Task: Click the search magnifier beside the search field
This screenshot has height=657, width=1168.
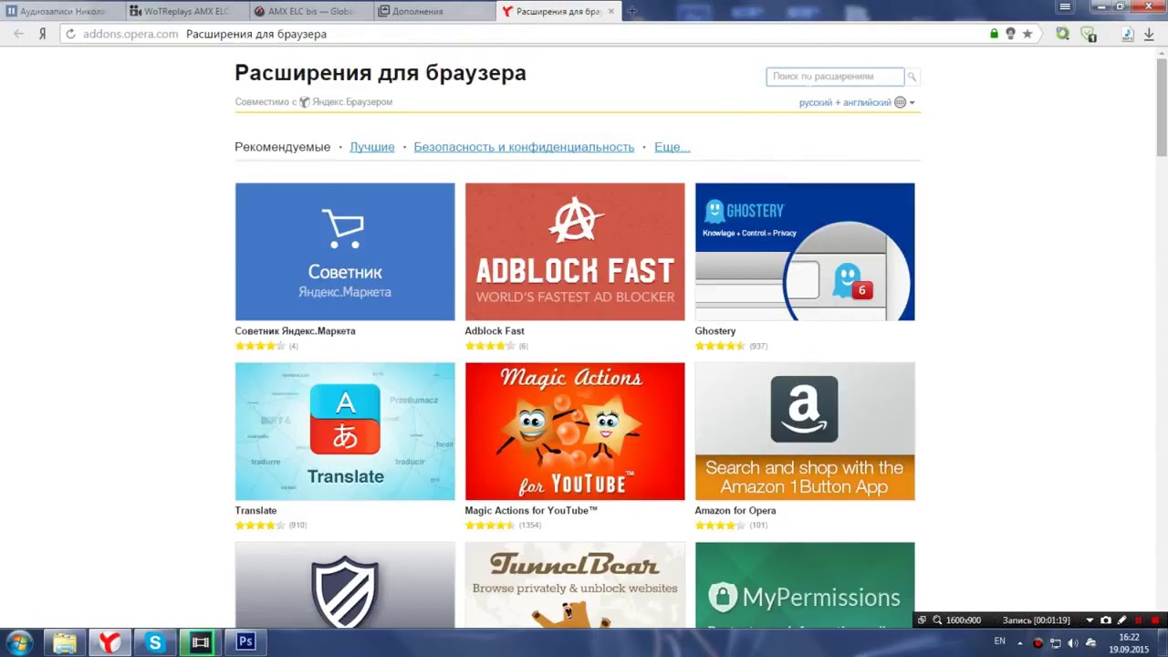Action: coord(912,77)
